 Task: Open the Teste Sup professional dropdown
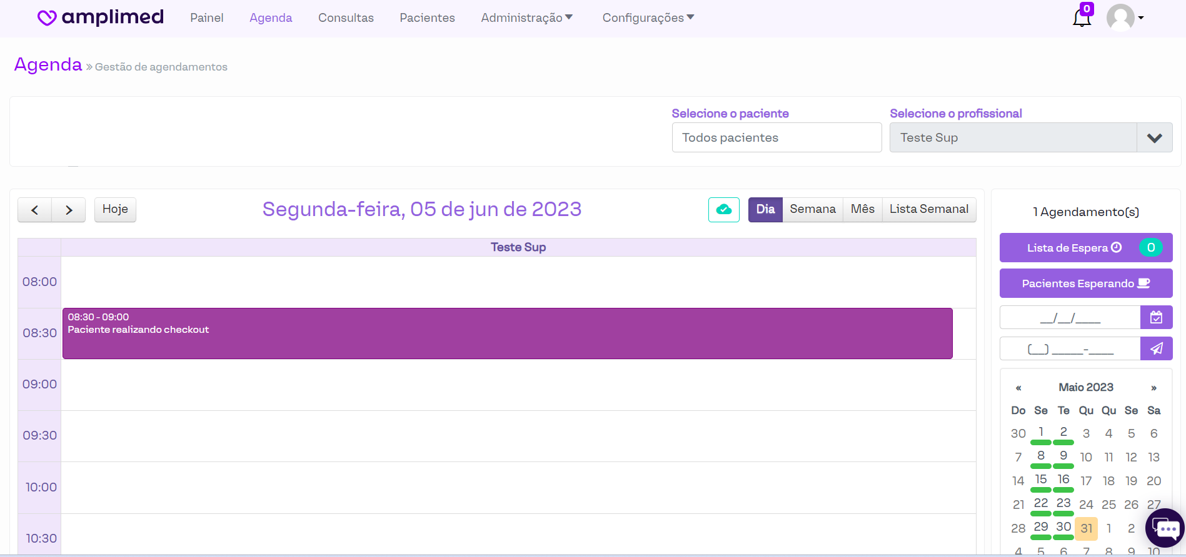click(1154, 138)
